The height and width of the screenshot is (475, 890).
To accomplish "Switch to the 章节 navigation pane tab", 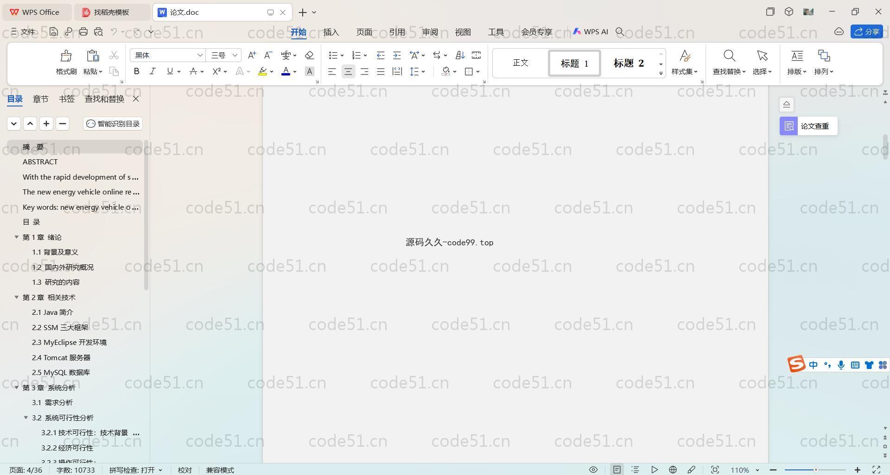I will (40, 99).
